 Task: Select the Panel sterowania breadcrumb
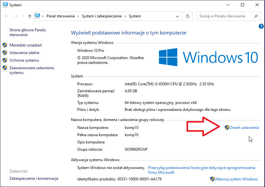point(60,16)
